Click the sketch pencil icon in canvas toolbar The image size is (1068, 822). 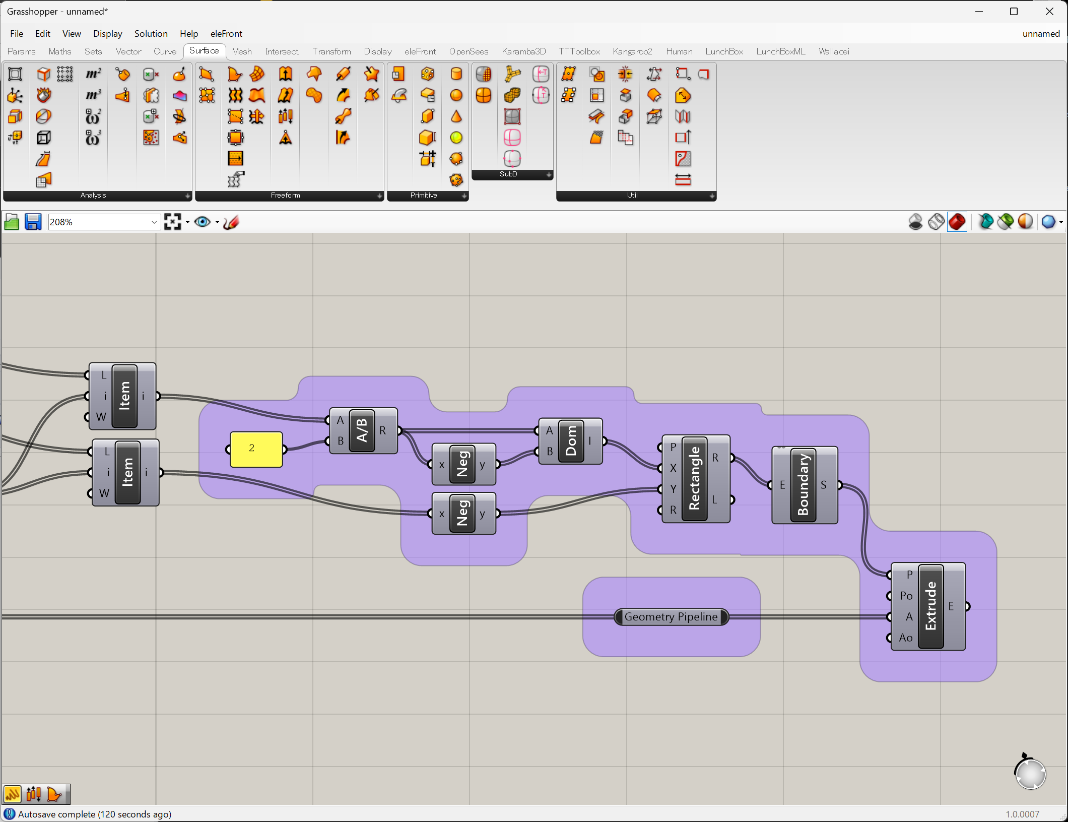tap(231, 222)
